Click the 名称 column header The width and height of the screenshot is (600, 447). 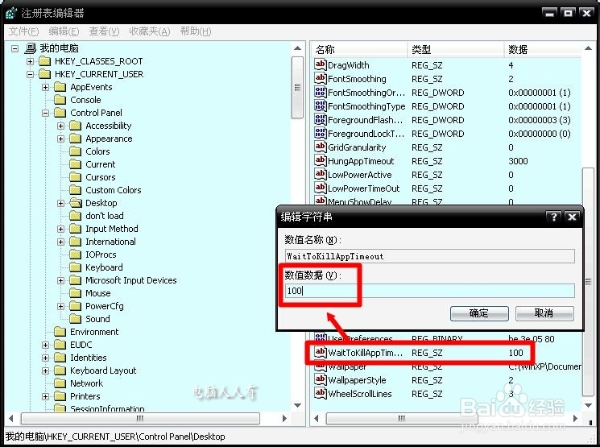[358, 49]
